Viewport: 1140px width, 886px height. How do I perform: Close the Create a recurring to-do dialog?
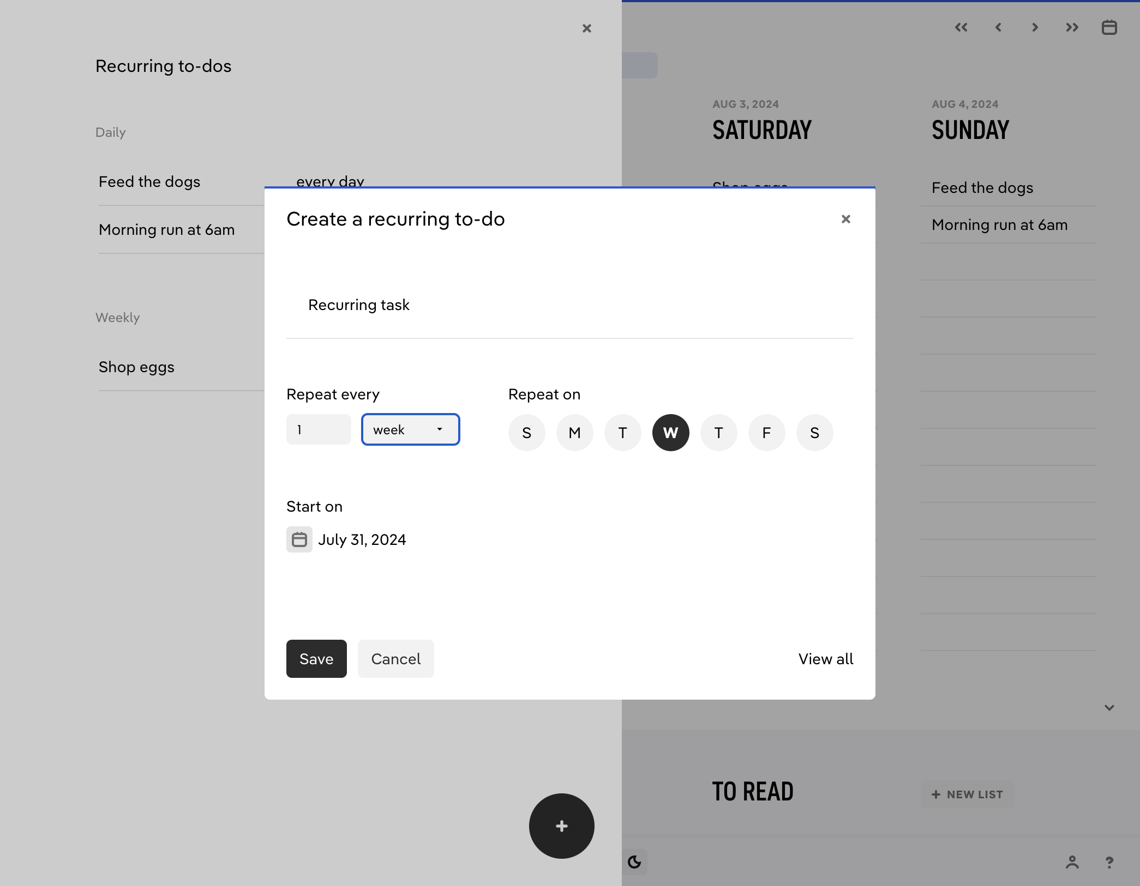tap(846, 219)
